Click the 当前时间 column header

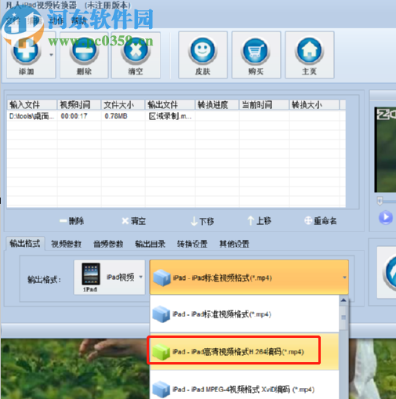click(264, 105)
